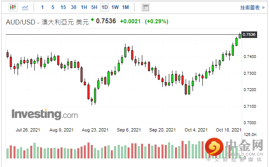Click the 0.7400 price axis label
Image resolution: width=269 pixels, height=167 pixels.
pyautogui.click(x=250, y=57)
